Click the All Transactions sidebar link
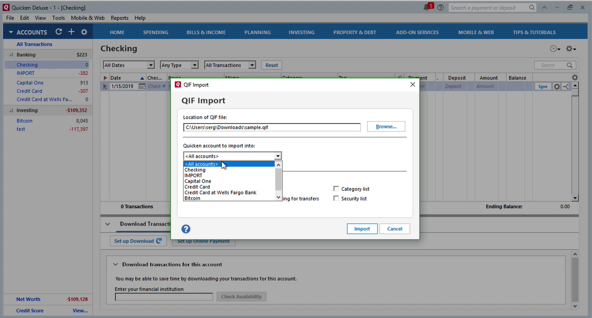The height and width of the screenshot is (318, 592). coord(34,44)
